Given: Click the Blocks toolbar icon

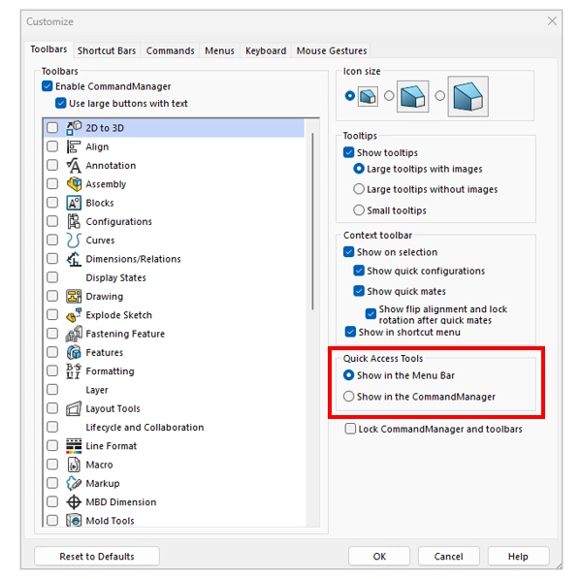Looking at the screenshot, I should [x=74, y=203].
